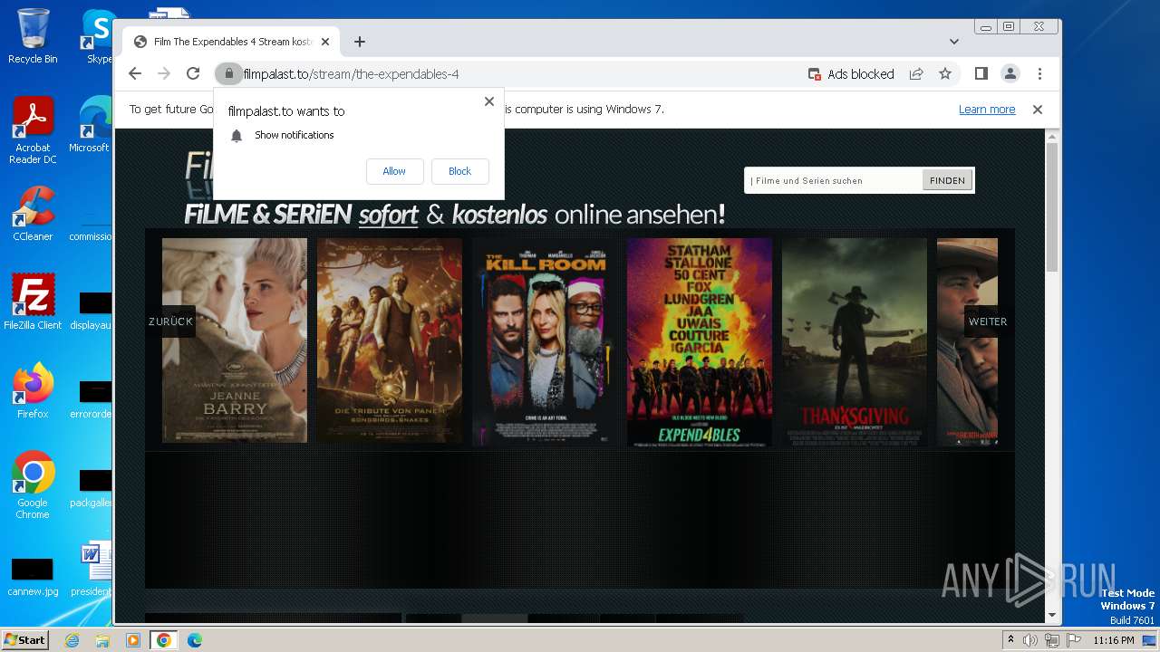Screen dimensions: 1160x652
Task: Open the Chrome profile icon
Action: [1010, 74]
